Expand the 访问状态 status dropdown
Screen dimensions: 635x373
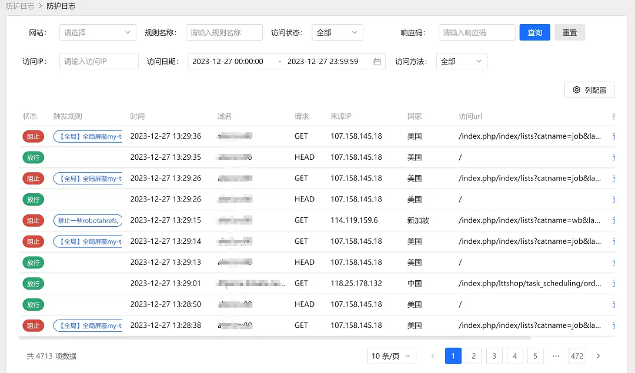click(x=337, y=32)
